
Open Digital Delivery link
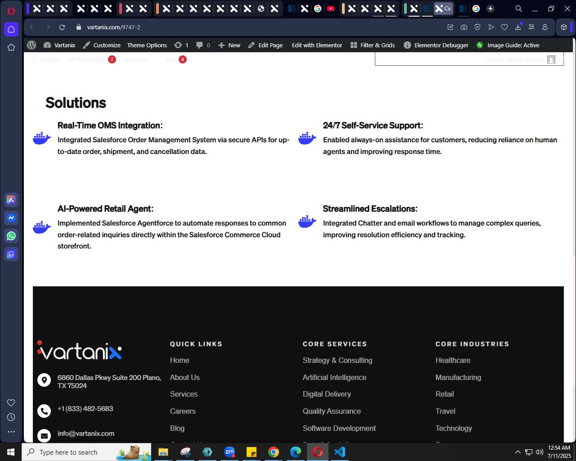pos(327,394)
